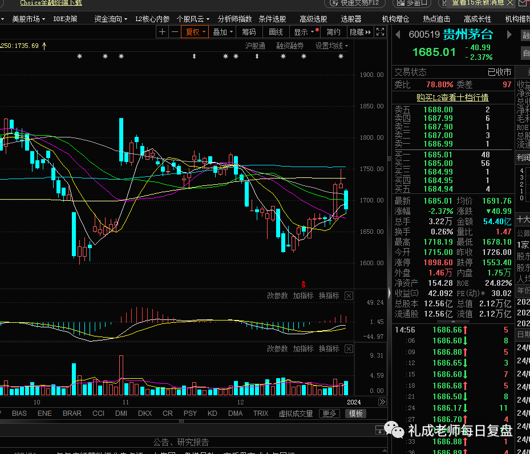
Task: Zoom in chart with plus button
Action: (x=162, y=32)
